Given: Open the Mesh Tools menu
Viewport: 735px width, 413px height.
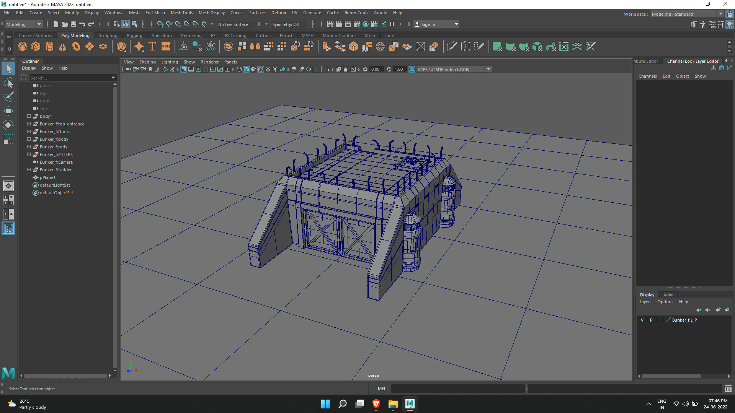Looking at the screenshot, I should [x=181, y=13].
